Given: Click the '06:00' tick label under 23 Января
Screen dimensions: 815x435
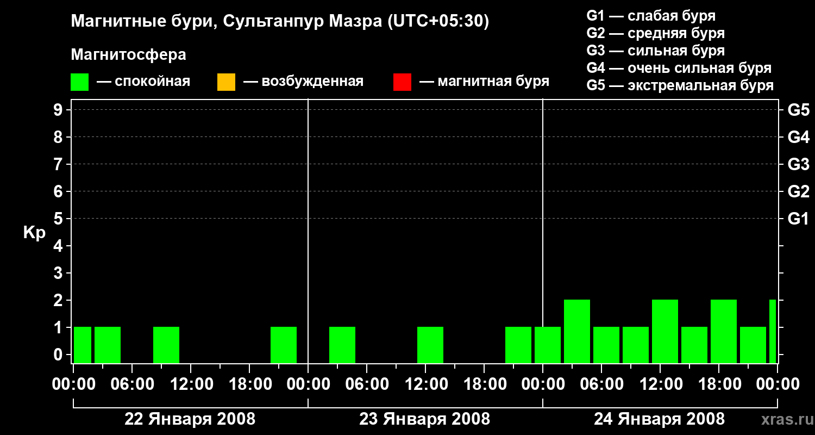Looking at the screenshot, I should (367, 384).
